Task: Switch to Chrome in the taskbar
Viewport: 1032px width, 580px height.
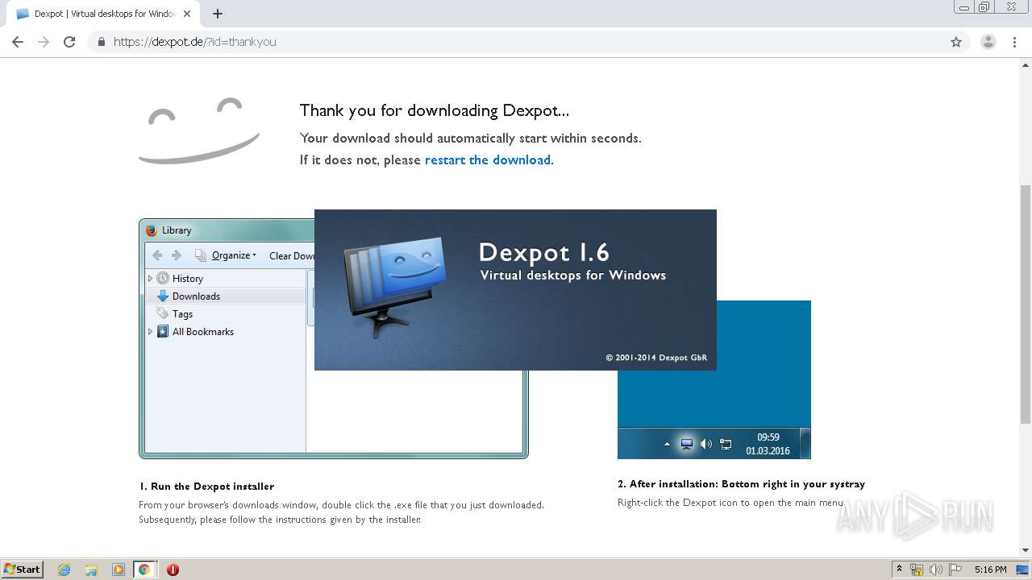Action: pos(144,570)
